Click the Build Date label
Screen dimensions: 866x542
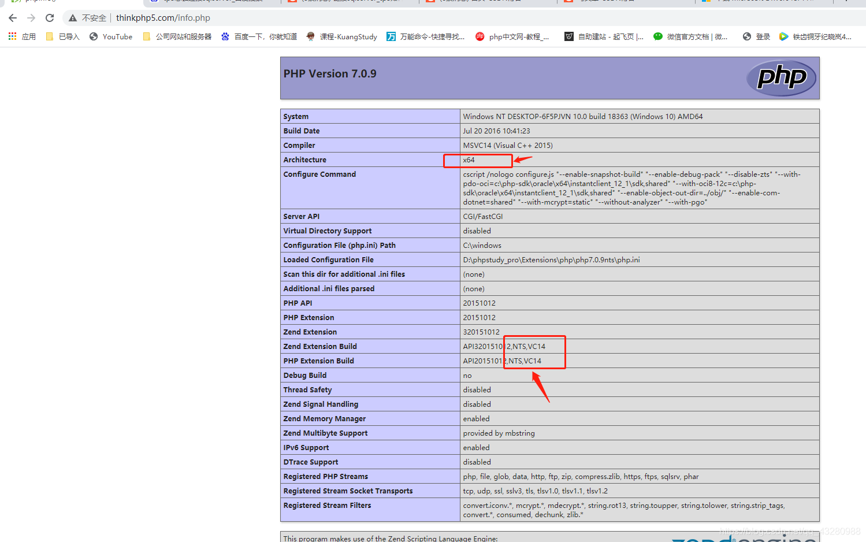302,131
